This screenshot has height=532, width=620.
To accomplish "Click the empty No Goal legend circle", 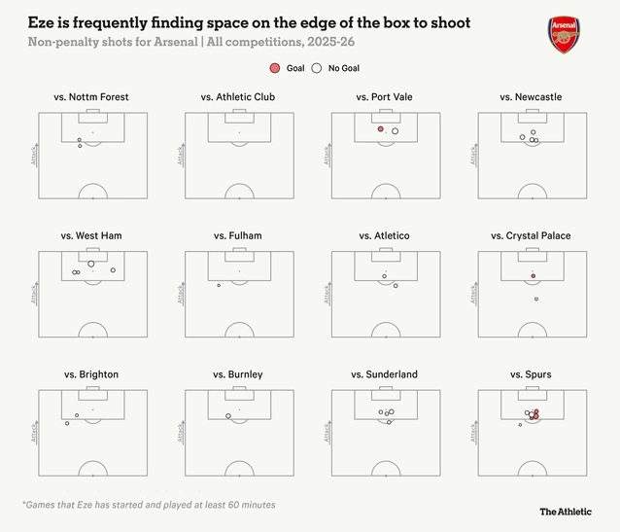I will (317, 68).
